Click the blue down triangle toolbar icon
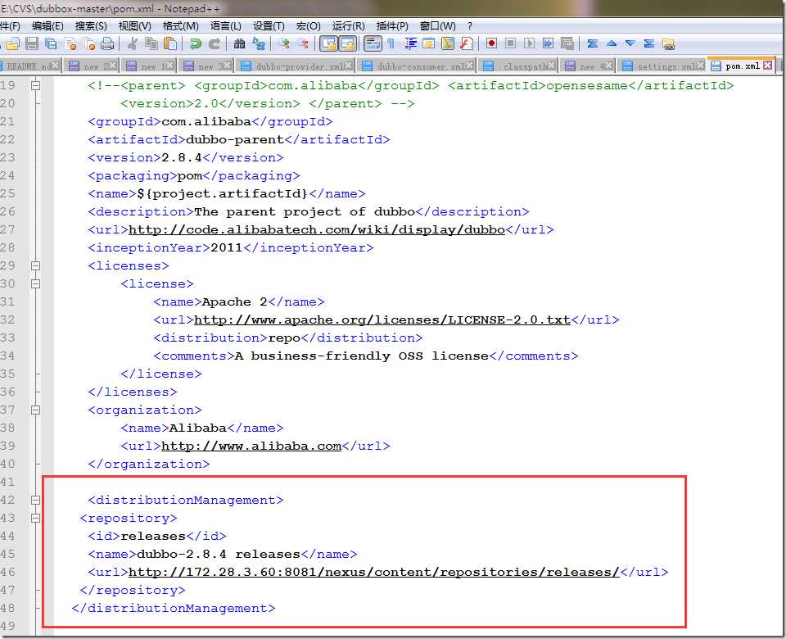This screenshot has height=639, width=786. (x=630, y=43)
